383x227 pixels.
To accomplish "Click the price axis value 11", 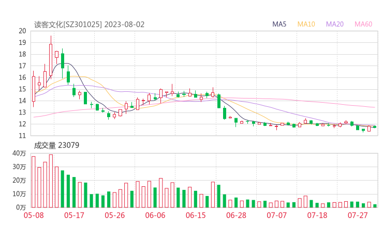I will coord(22,136).
